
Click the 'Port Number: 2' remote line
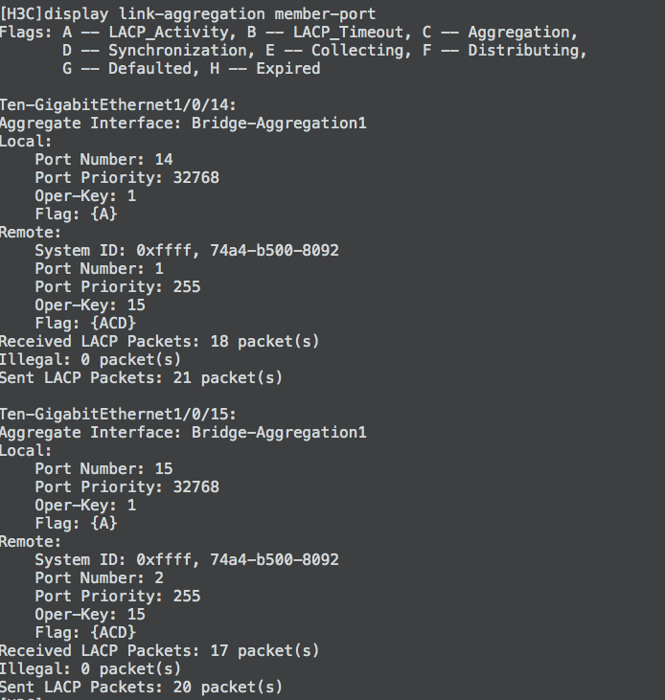pyautogui.click(x=99, y=577)
